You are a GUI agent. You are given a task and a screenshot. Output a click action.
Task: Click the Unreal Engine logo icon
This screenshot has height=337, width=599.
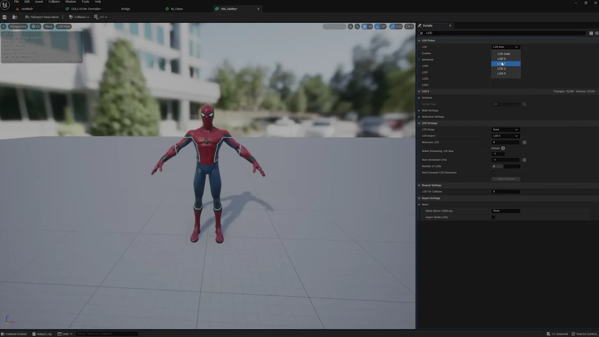click(5, 5)
